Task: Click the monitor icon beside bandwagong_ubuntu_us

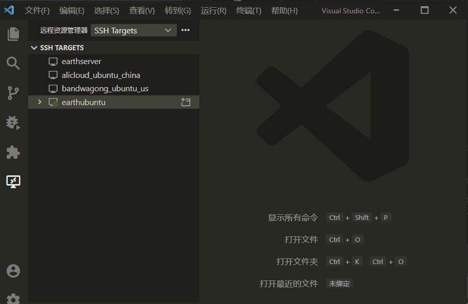Action: (x=53, y=89)
